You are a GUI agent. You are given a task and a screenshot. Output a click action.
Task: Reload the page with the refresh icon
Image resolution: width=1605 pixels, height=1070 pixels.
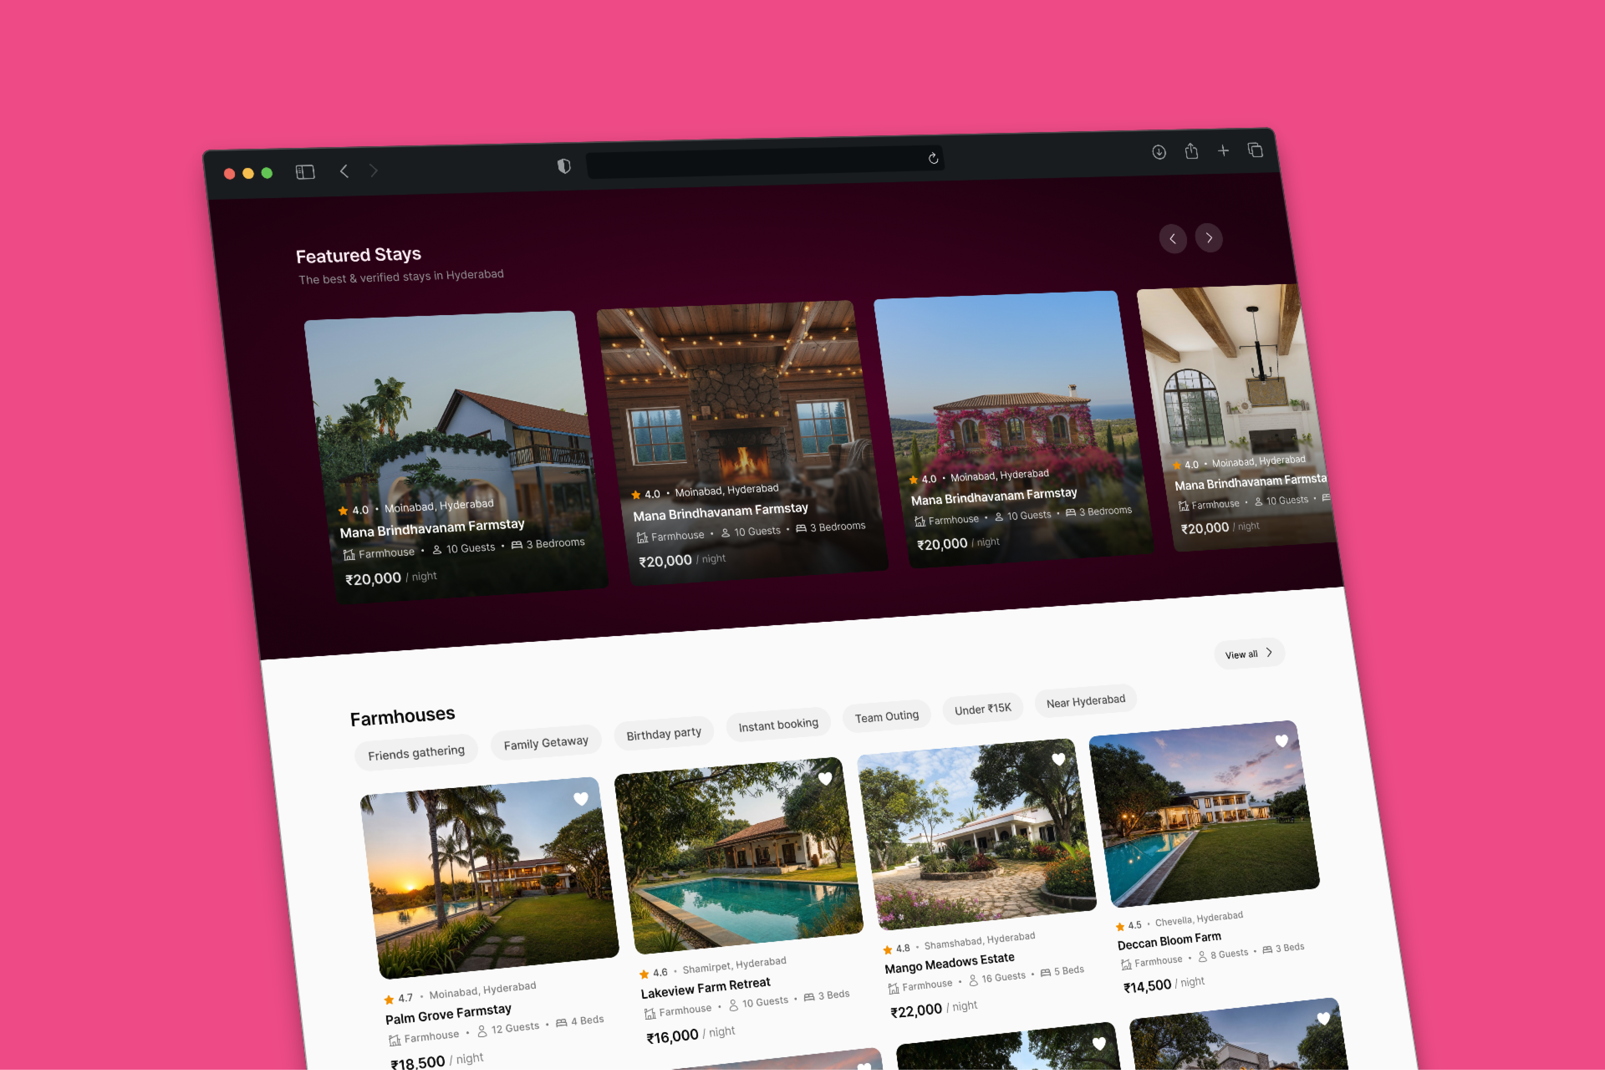coord(933,158)
